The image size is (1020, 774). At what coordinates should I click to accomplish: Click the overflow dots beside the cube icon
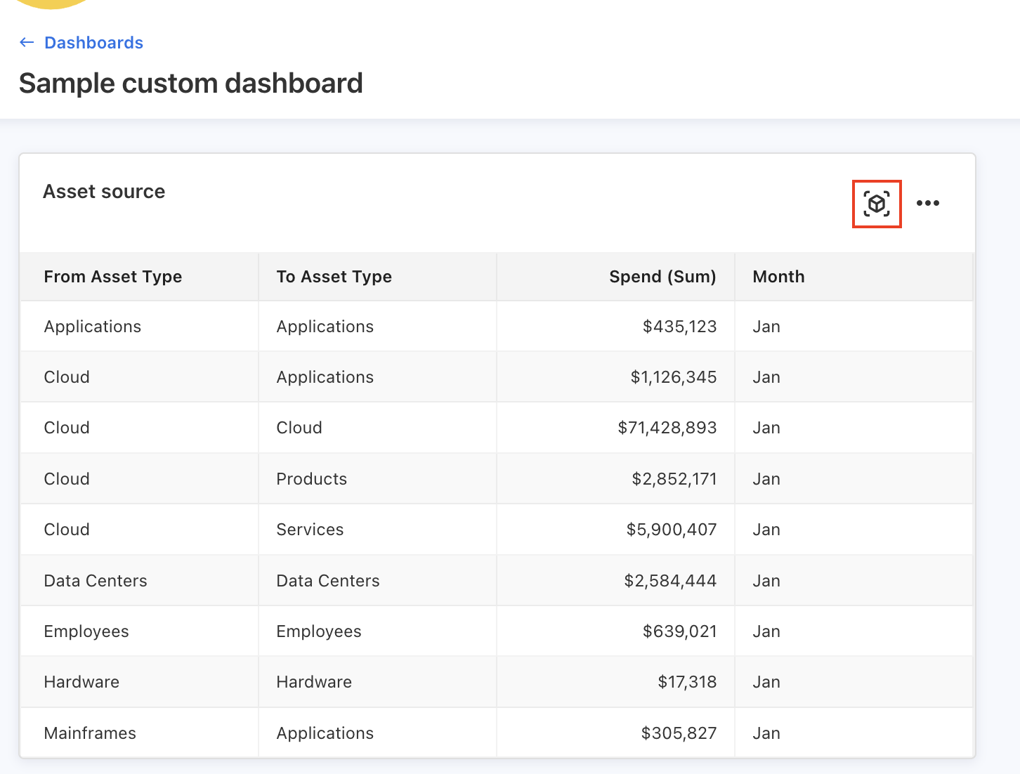(929, 203)
